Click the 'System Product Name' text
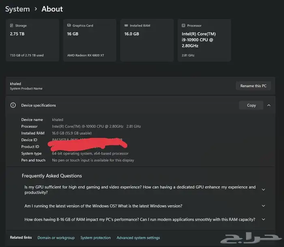The width and height of the screenshot is (284, 247). 26,88
